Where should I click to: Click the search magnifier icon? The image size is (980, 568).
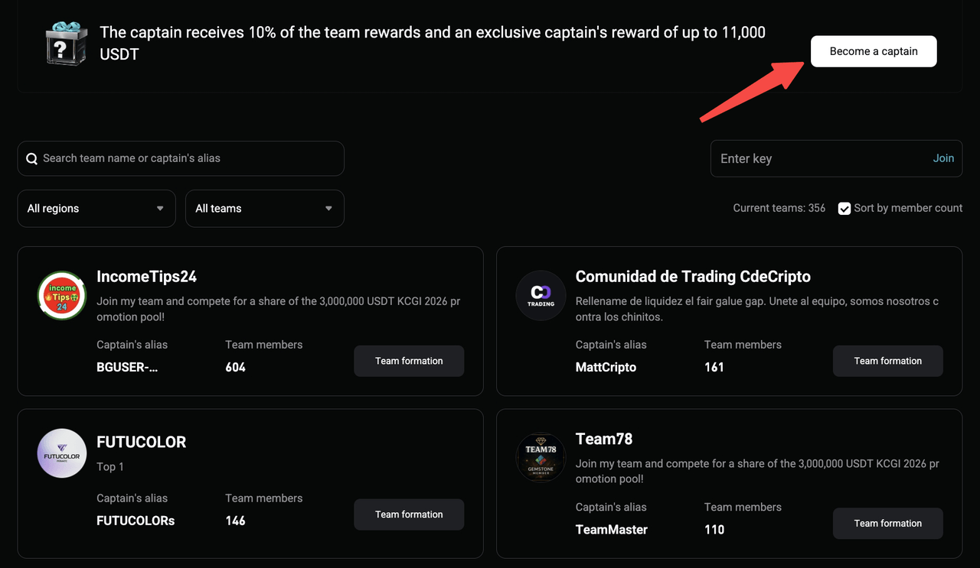pos(32,159)
